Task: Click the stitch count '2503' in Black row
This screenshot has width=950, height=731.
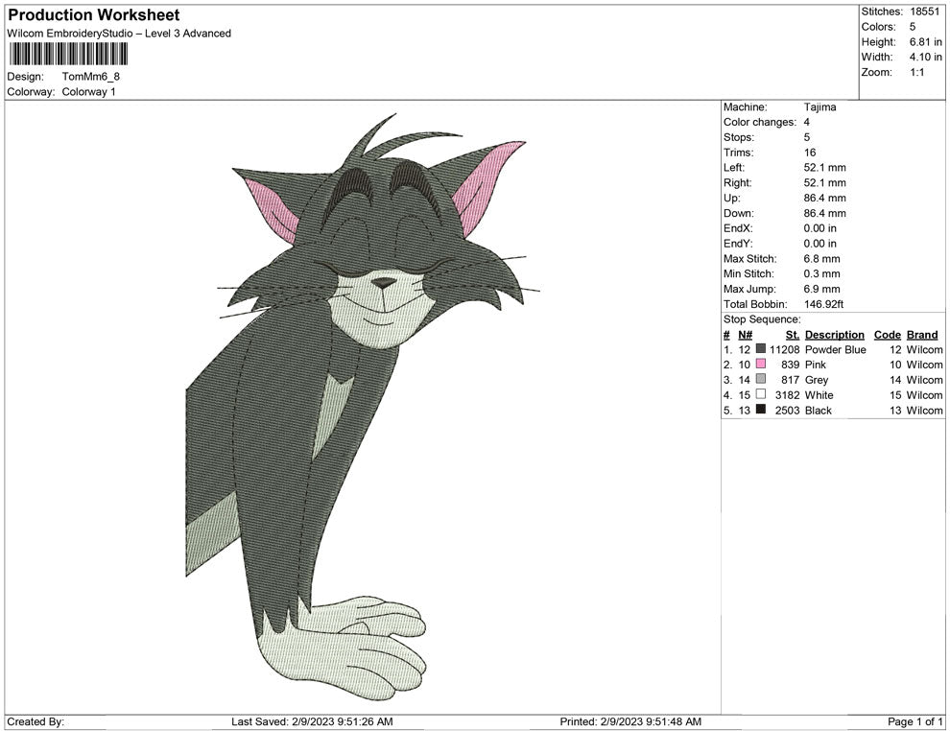Action: point(787,410)
